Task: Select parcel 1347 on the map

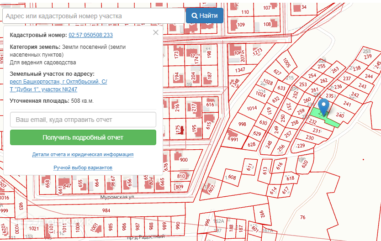Action: coord(240,70)
